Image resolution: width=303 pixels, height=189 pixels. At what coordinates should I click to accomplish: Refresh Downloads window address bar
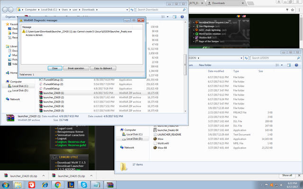[132, 9]
